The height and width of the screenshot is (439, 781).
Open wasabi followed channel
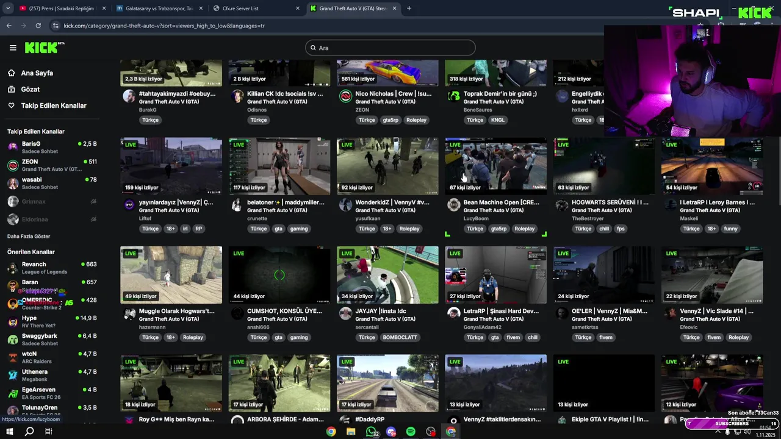pos(52,183)
